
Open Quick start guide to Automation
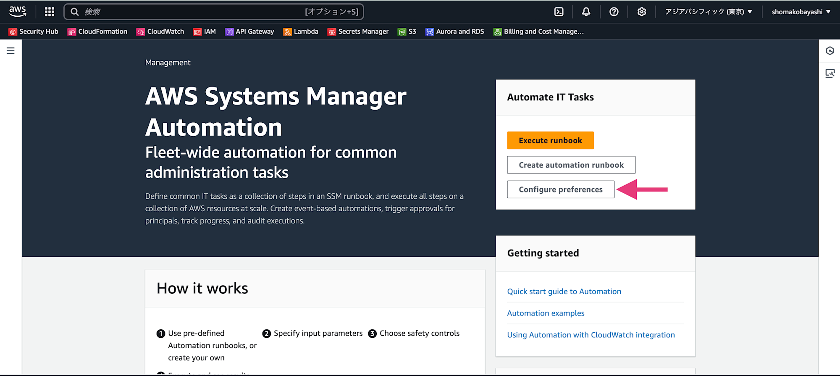point(564,292)
